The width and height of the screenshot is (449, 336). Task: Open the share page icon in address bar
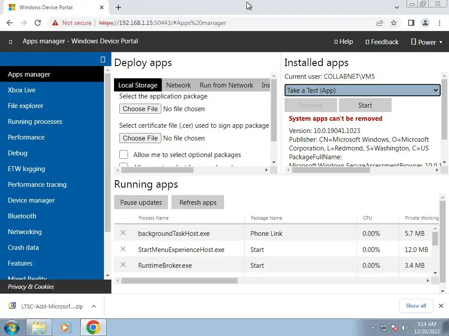click(x=380, y=23)
